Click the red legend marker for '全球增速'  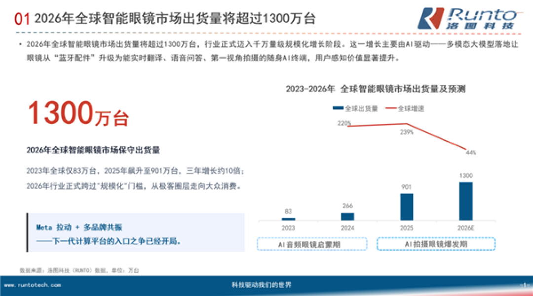[391, 108]
